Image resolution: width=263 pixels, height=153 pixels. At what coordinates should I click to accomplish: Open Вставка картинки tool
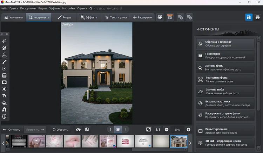pyautogui.click(x=225, y=103)
